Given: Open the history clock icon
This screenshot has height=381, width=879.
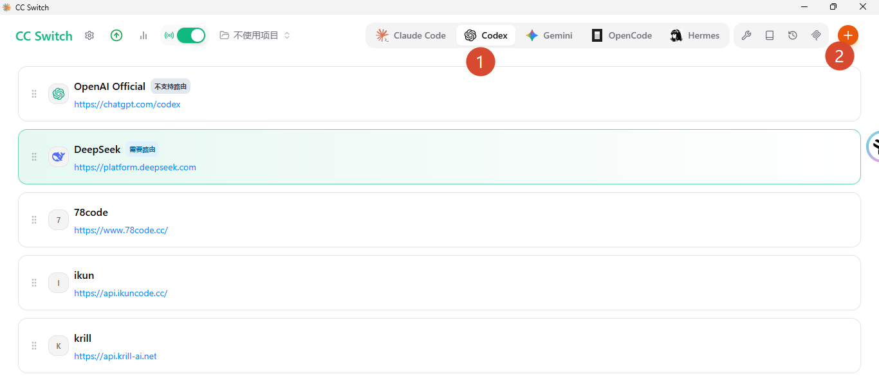Looking at the screenshot, I should pyautogui.click(x=793, y=35).
